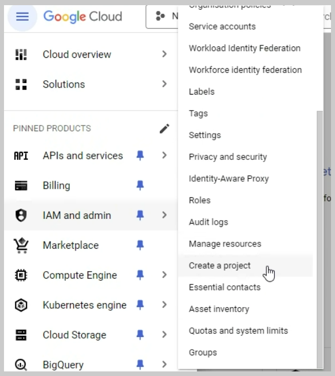Viewport: 335px width, 376px height.
Task: Open Privacy and security
Action: (x=228, y=157)
